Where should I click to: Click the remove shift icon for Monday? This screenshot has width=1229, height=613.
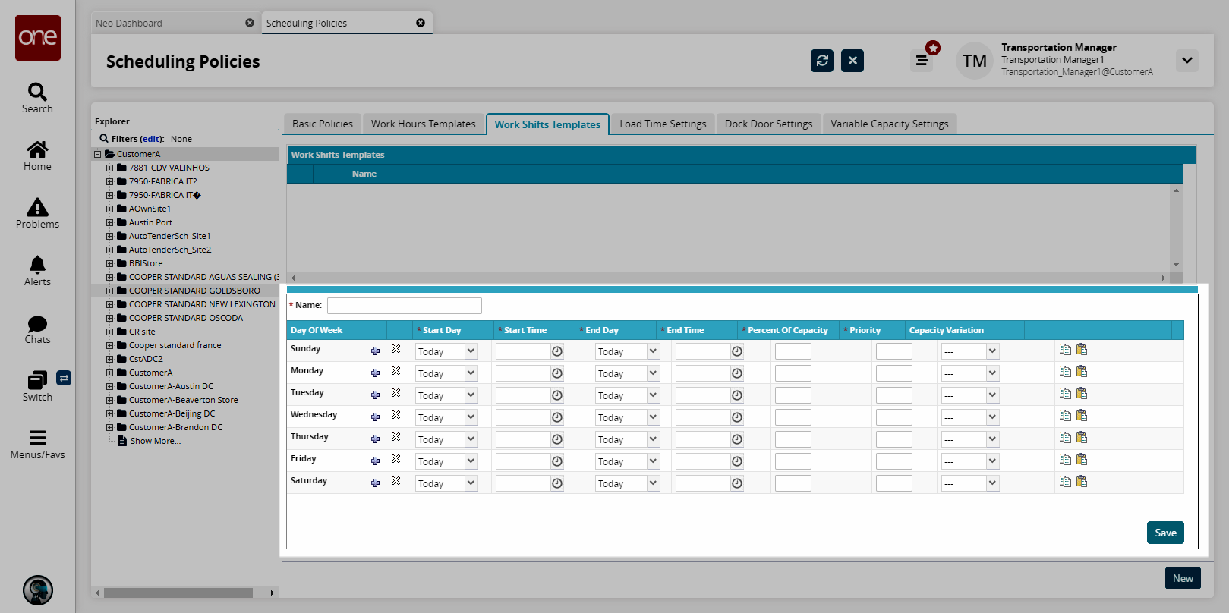(x=395, y=371)
